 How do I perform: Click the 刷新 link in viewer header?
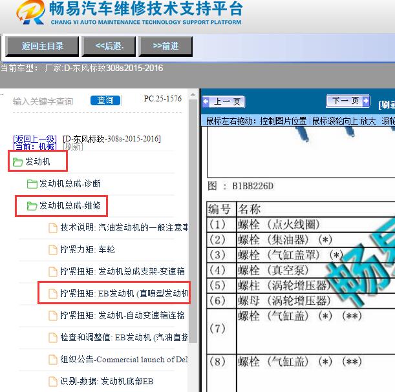[x=387, y=105]
